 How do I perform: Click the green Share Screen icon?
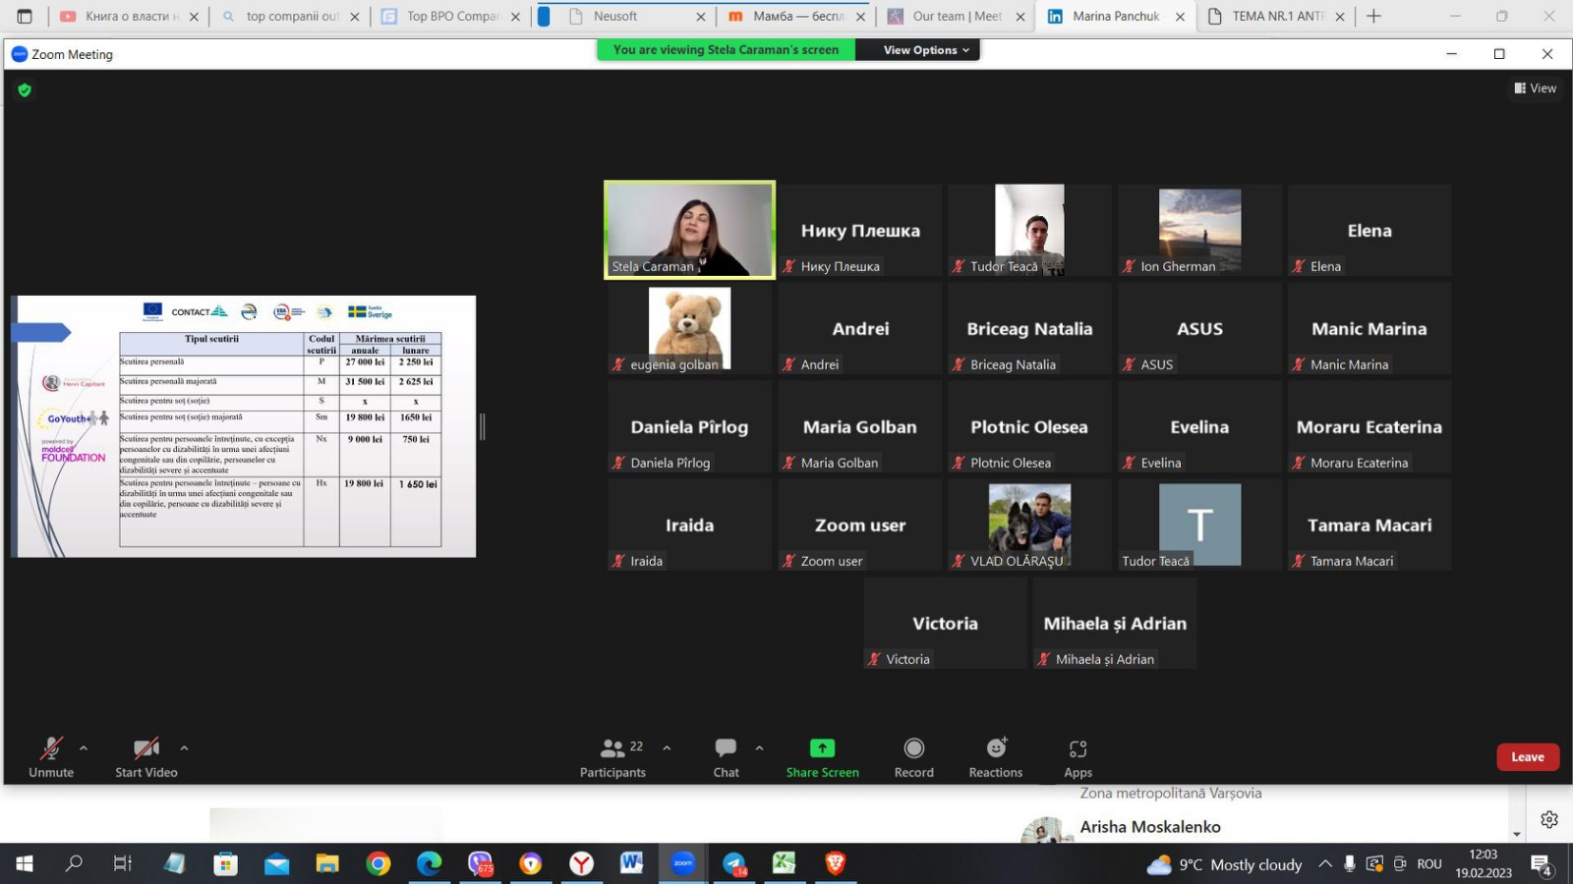822,748
